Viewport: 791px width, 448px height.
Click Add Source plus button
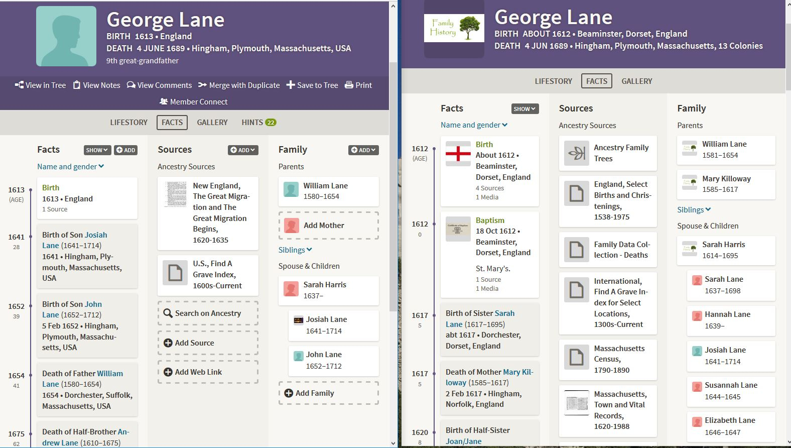click(168, 343)
